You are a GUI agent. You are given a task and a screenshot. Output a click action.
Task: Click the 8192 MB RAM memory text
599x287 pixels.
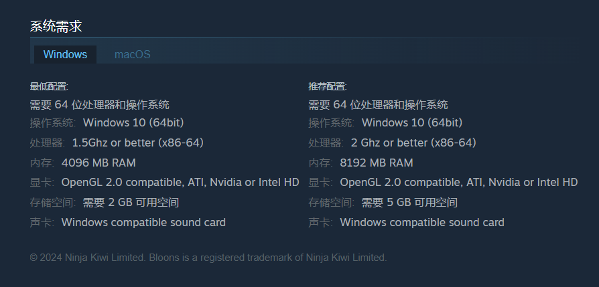pyautogui.click(x=377, y=163)
